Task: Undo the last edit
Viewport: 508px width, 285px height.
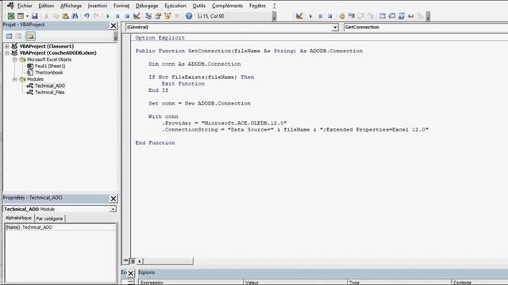Action: 87,16
